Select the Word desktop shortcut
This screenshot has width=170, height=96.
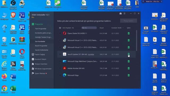click(x=13, y=77)
